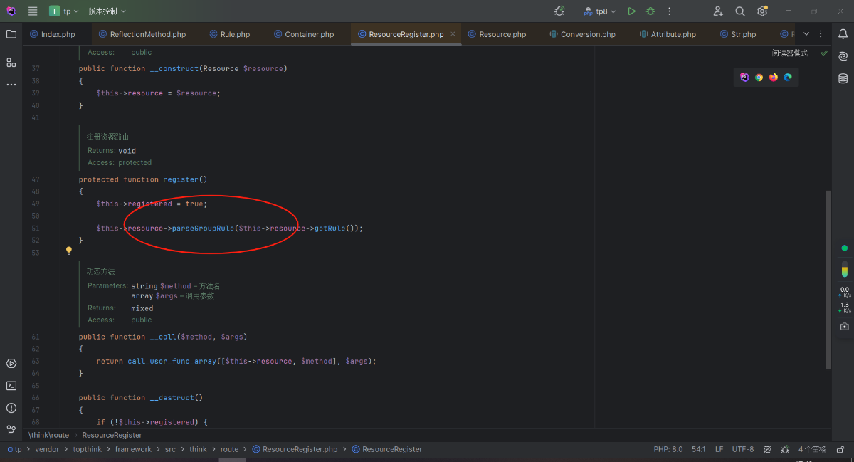Viewport: 854px width, 462px height.
Task: Click the intention lightbulb near line 53
Action: pyautogui.click(x=68, y=251)
